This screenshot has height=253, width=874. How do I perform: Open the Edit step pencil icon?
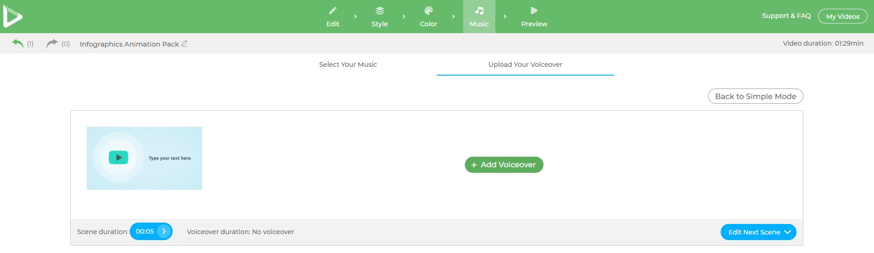tap(332, 11)
